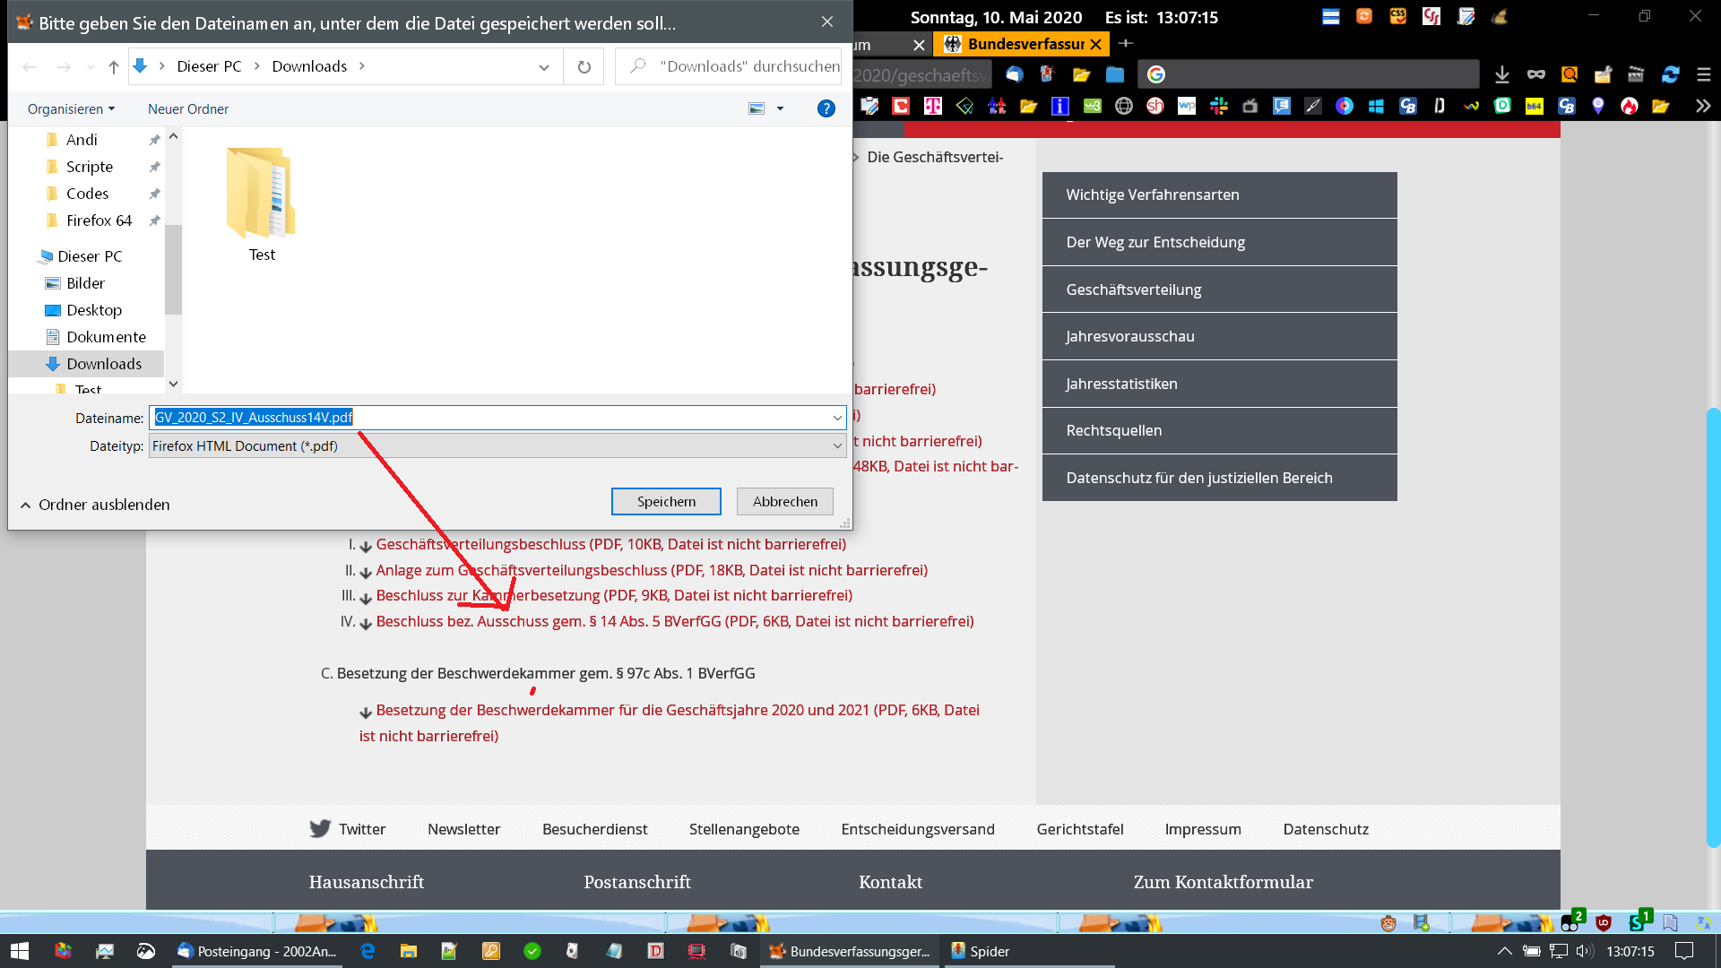Open Firefox downloads arrow in toolbar

[x=1502, y=75]
